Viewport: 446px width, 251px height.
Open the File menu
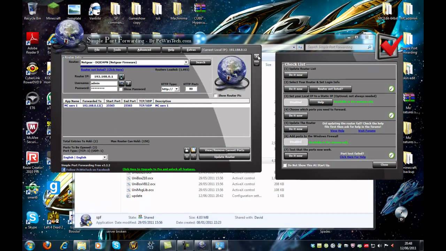coord(97,50)
